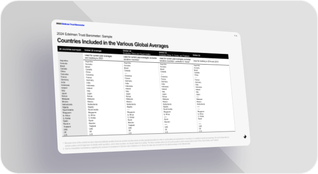Select the slide page number label

[236, 36]
